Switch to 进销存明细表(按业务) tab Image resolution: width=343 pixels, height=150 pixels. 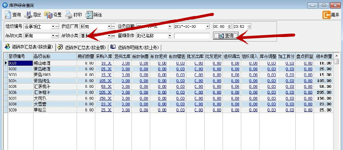point(135,47)
